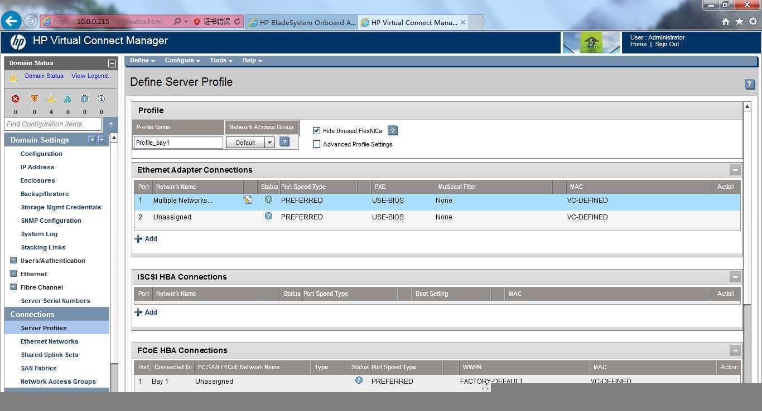Click status icon for Ethernet port 1

268,199
